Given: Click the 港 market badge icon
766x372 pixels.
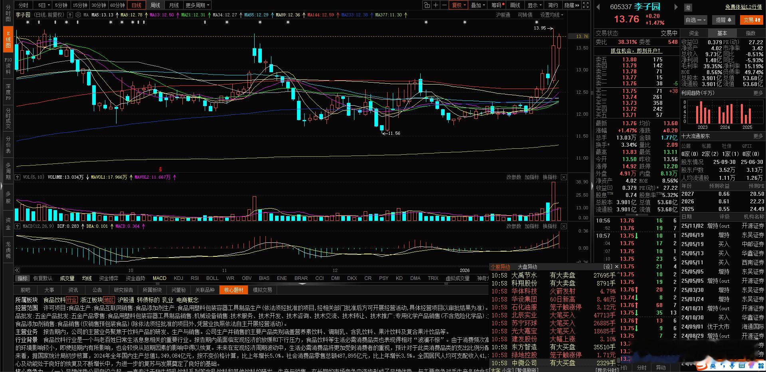Looking at the screenshot, I should 688,7.
